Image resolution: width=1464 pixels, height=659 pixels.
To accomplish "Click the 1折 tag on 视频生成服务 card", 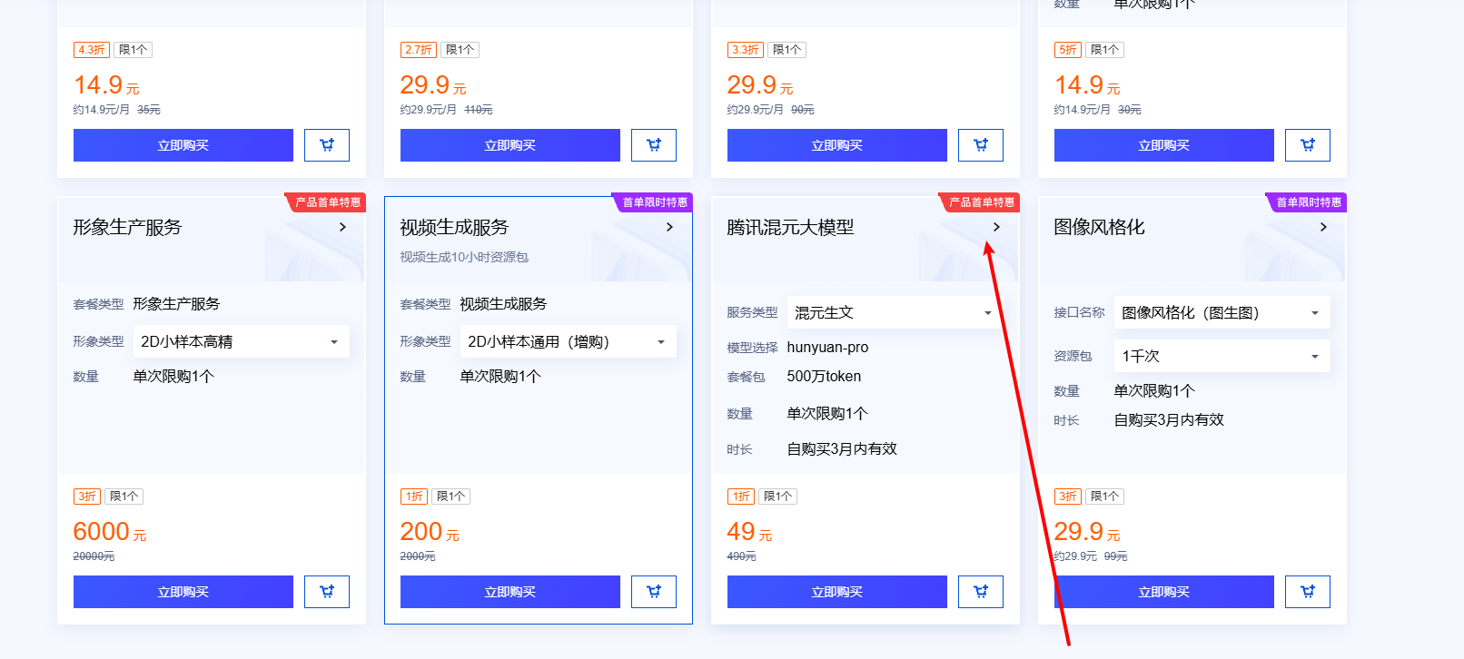I will [413, 497].
